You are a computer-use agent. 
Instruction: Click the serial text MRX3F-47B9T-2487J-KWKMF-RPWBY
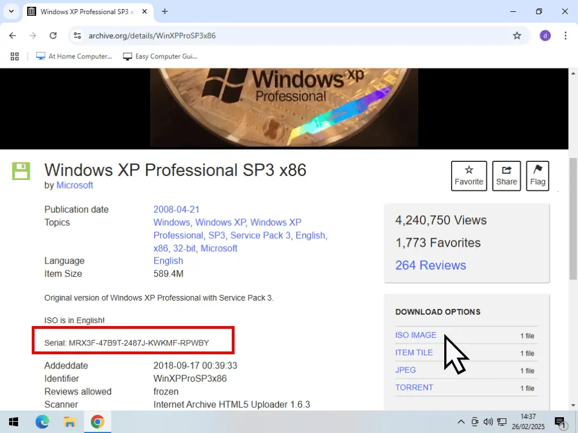[x=139, y=343]
